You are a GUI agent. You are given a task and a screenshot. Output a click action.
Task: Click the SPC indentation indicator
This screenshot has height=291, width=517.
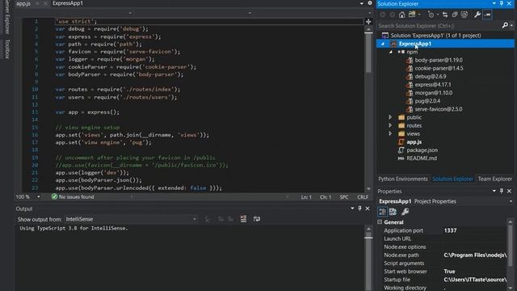pos(344,197)
